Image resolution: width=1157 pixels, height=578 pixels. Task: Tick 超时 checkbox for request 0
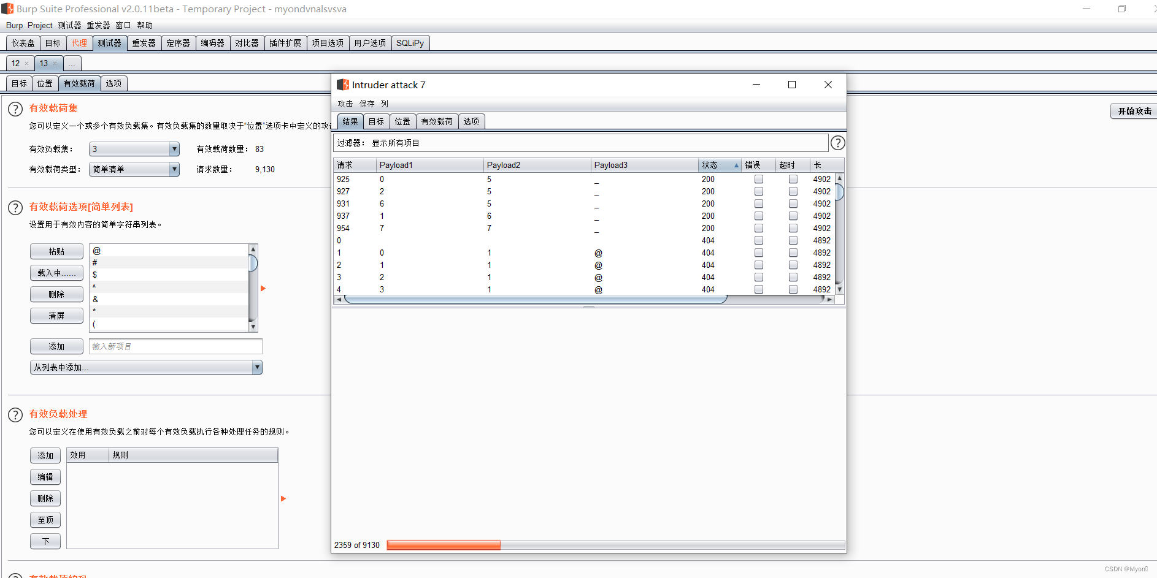coord(793,240)
